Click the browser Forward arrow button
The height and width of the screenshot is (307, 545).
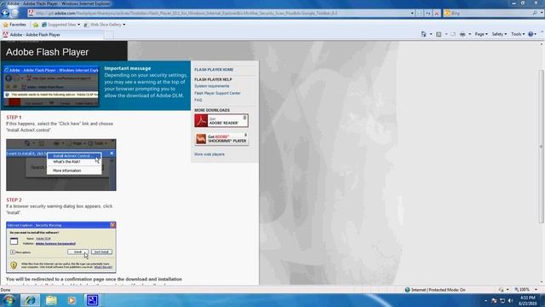pos(15,14)
